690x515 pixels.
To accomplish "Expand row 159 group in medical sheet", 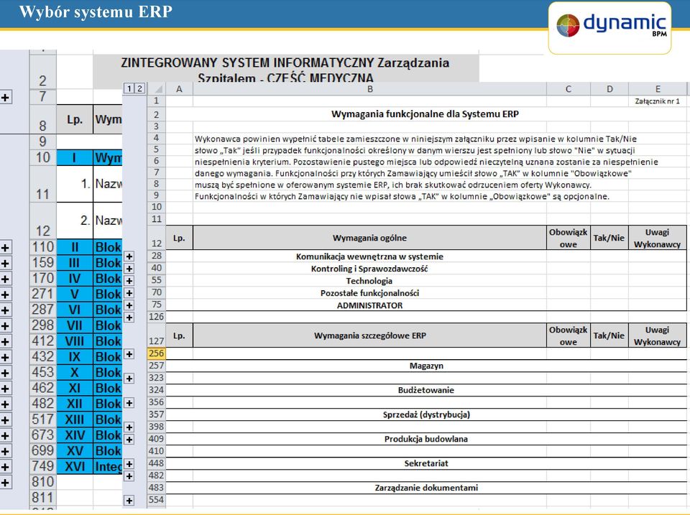I will [x=5, y=264].
